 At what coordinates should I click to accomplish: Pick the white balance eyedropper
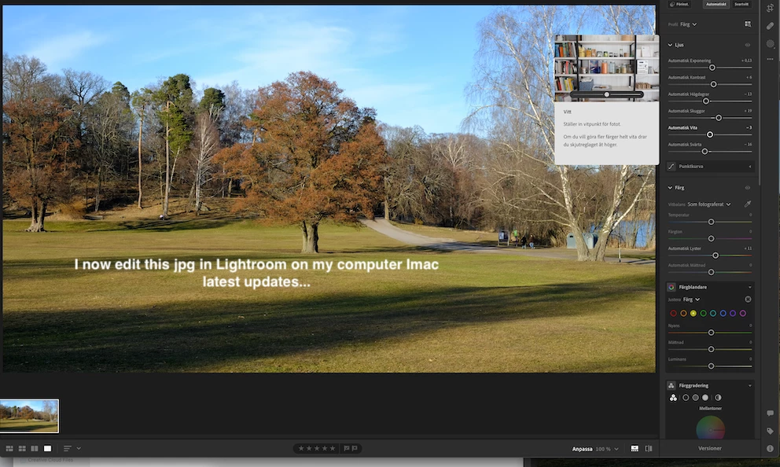747,204
